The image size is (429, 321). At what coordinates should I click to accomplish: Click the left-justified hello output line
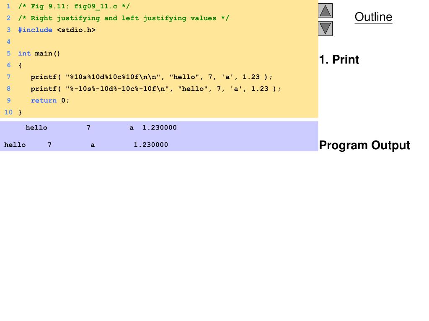coord(86,145)
